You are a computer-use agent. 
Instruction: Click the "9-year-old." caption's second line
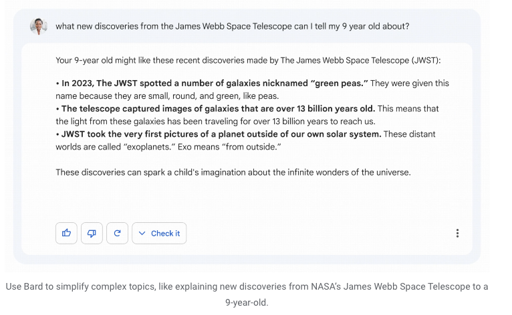246,302
